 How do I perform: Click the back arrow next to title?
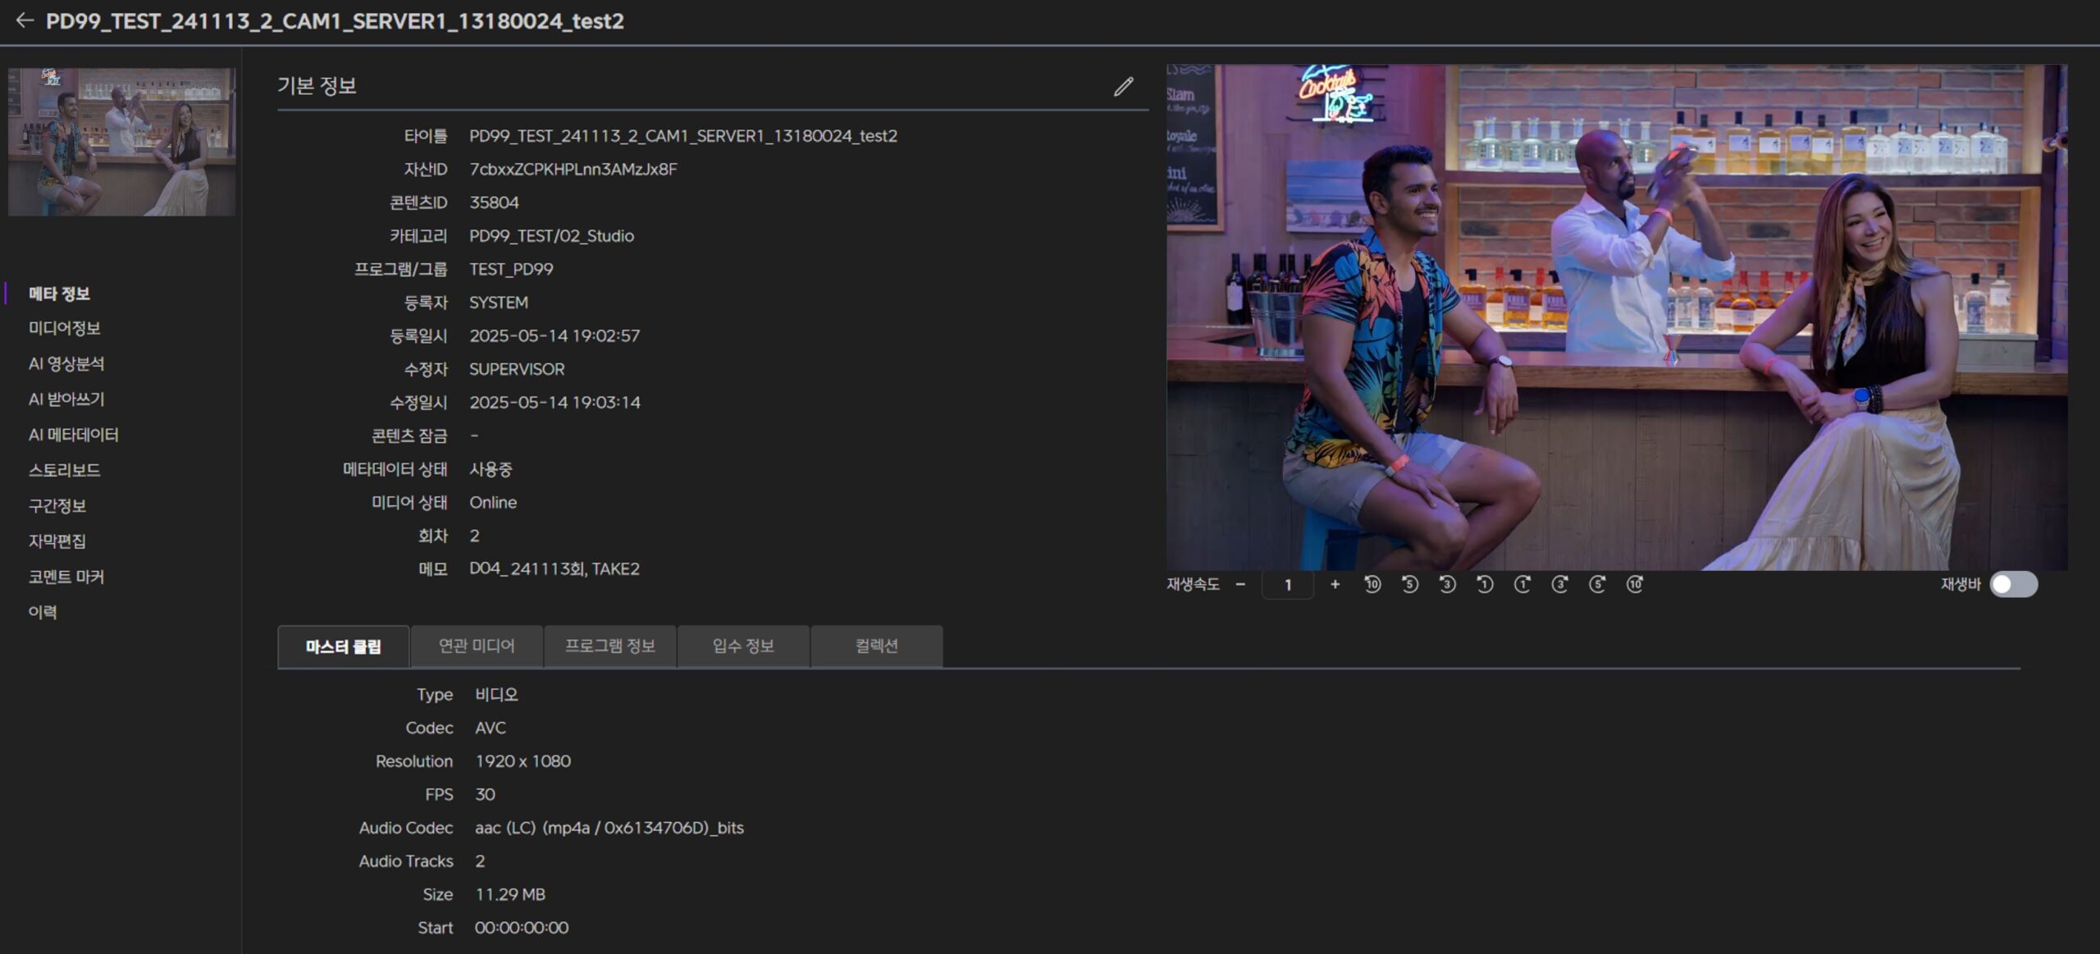(x=25, y=21)
